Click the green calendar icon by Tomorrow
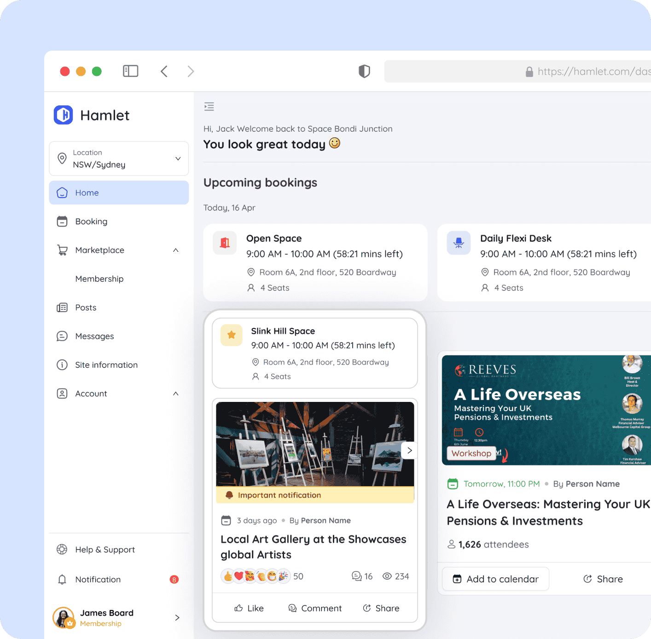This screenshot has height=639, width=651. [453, 484]
